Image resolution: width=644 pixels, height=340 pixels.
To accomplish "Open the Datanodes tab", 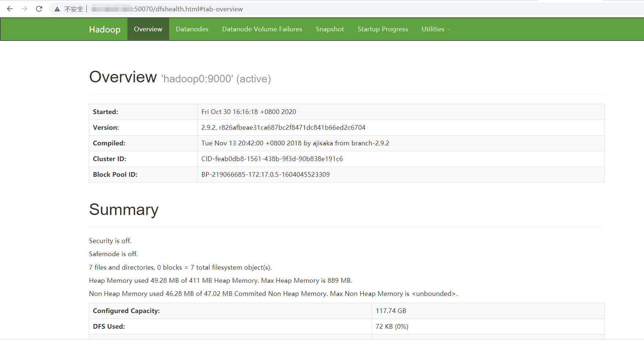I will [x=192, y=29].
